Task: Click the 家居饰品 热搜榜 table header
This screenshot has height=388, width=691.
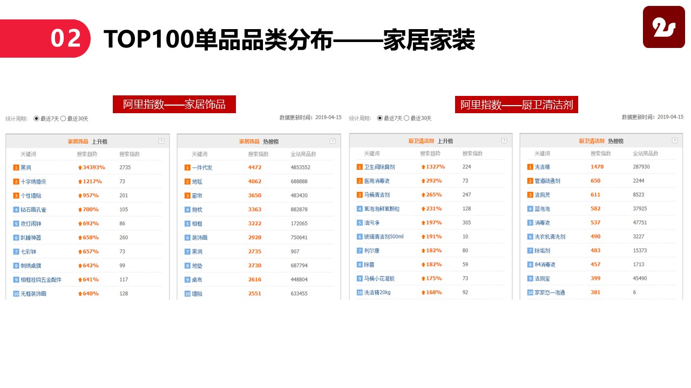Action: (259, 141)
